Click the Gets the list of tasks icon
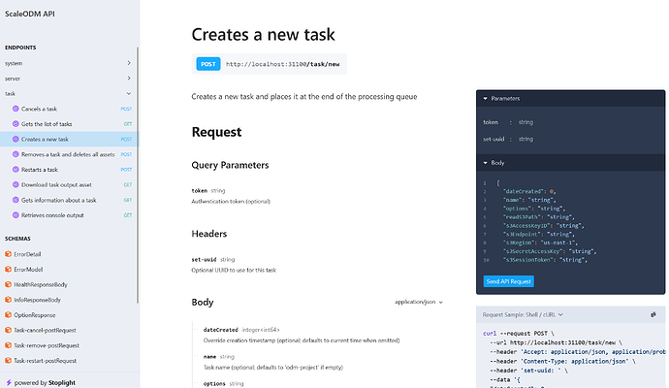Viewport: 669px width, 388px height. pos(16,124)
